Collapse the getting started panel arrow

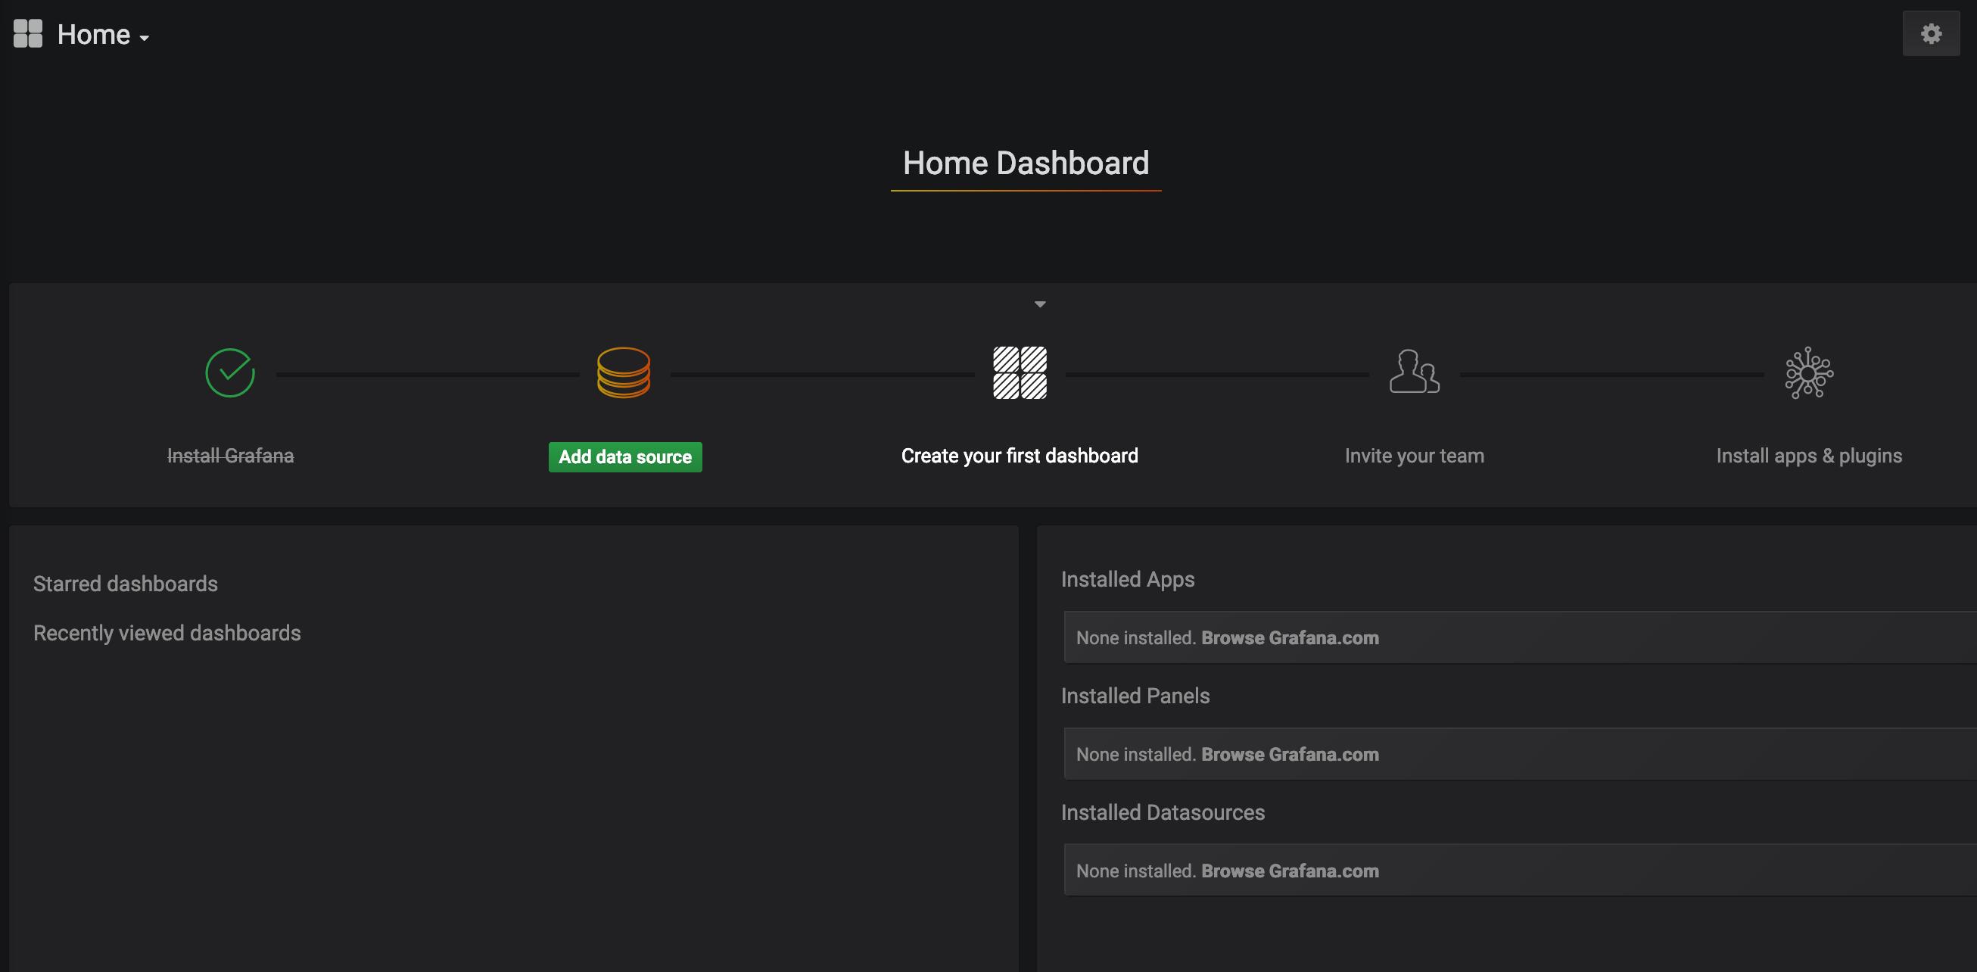pyautogui.click(x=1040, y=304)
